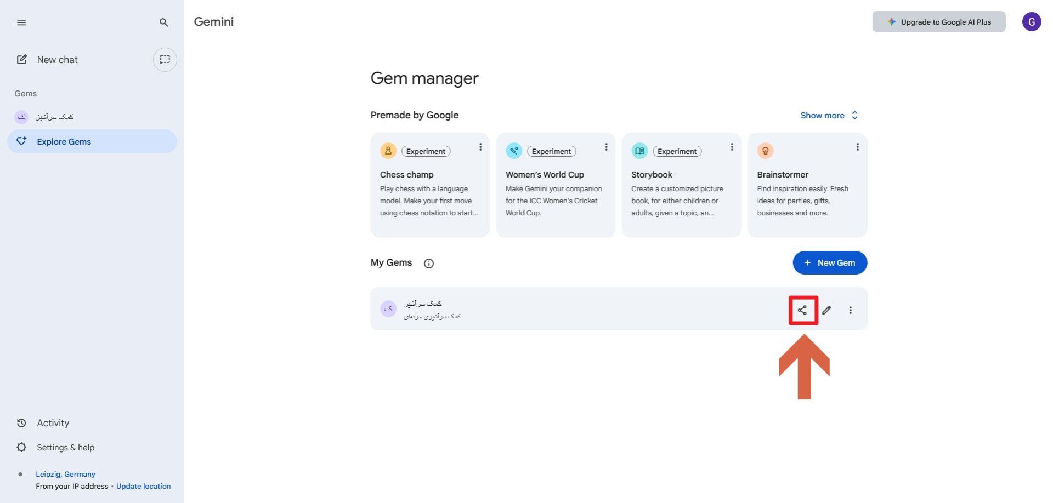
Task: Click the pencil edit icon for the Gem
Action: tap(826, 310)
